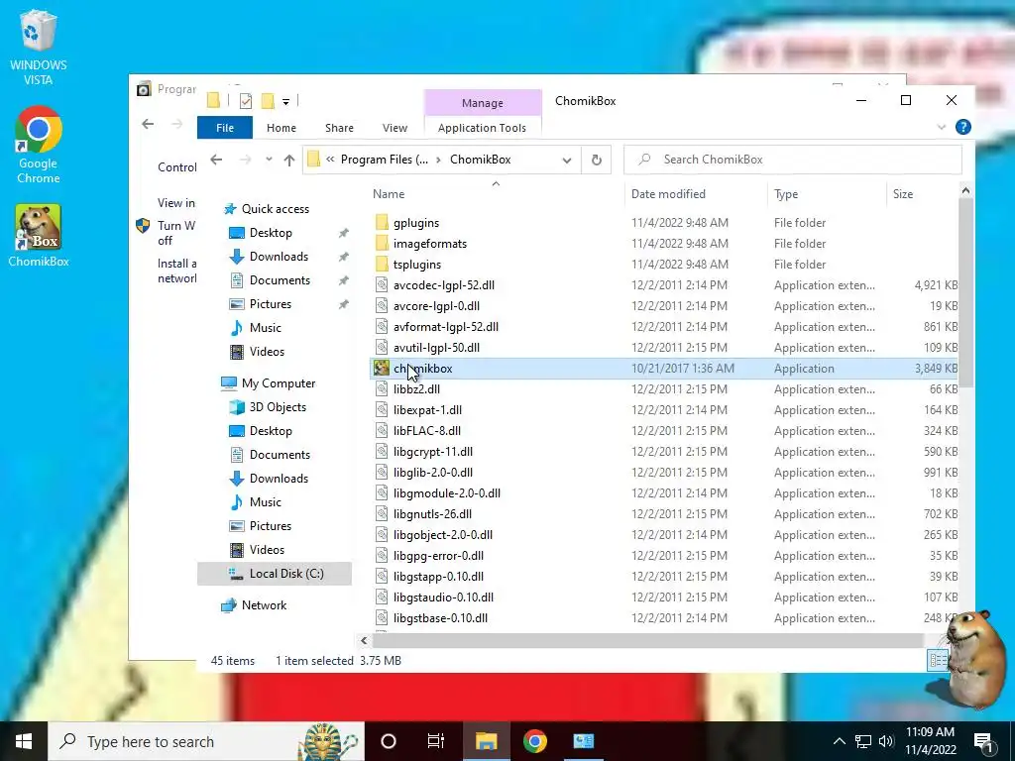Open Chrome from the taskbar
This screenshot has width=1015, height=761.
(534, 741)
